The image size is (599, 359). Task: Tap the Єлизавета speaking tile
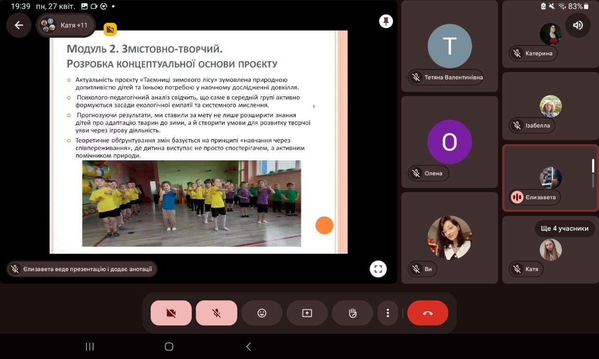(550, 178)
